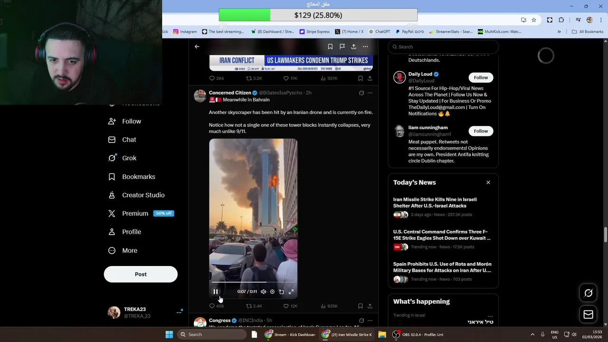
Task: Focus the X Search field
Action: tap(443, 47)
